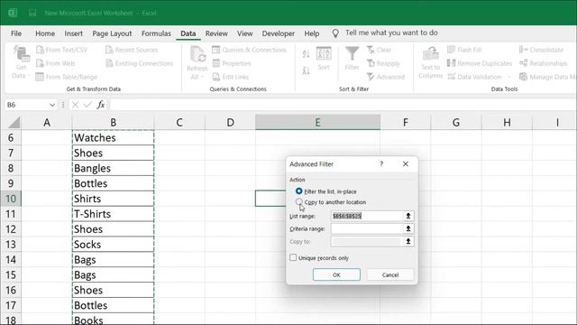The height and width of the screenshot is (325, 577).
Task: Select column E header
Action: [x=317, y=123]
